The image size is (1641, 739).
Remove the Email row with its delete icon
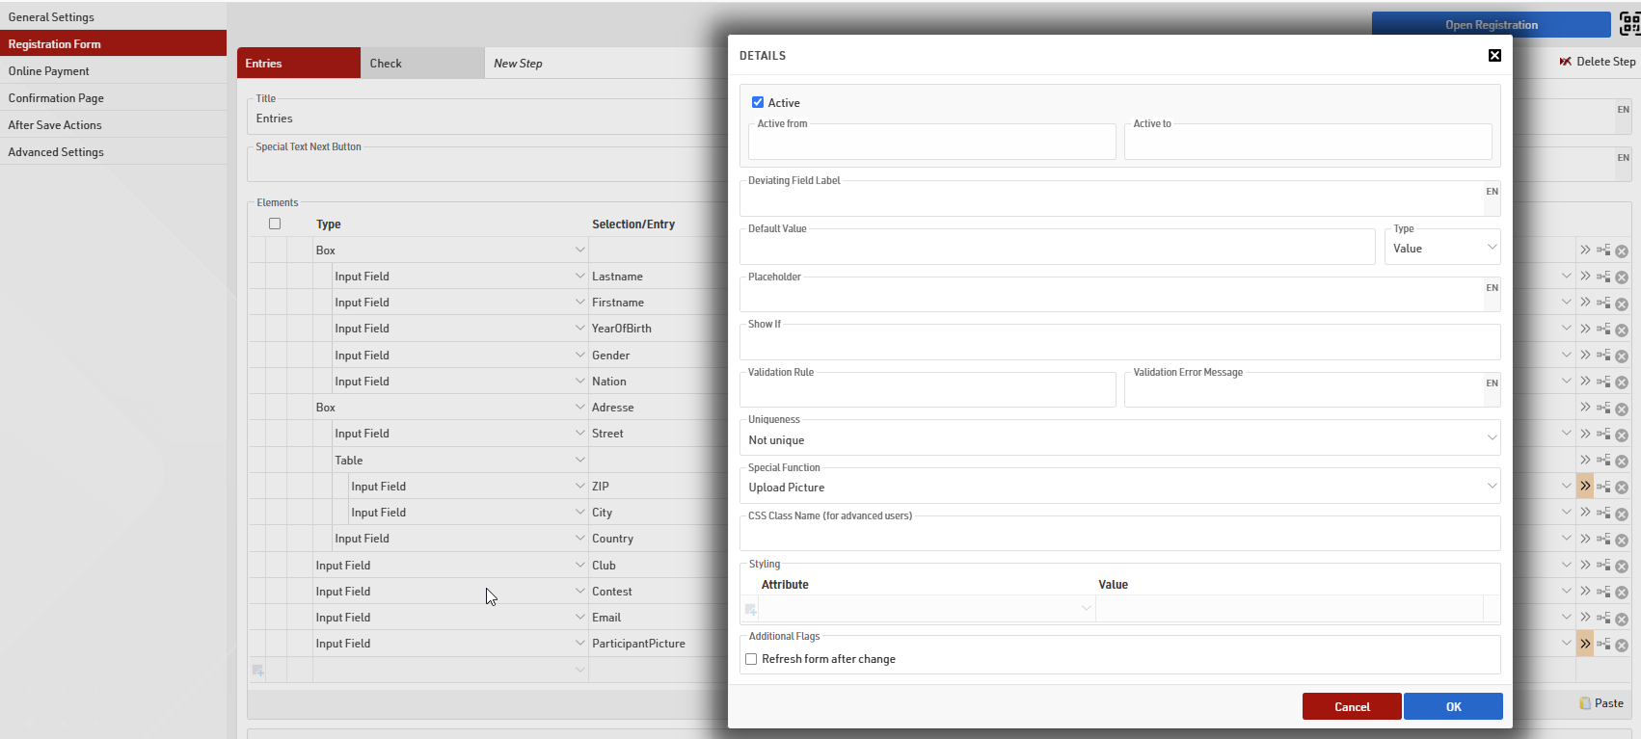click(1622, 619)
